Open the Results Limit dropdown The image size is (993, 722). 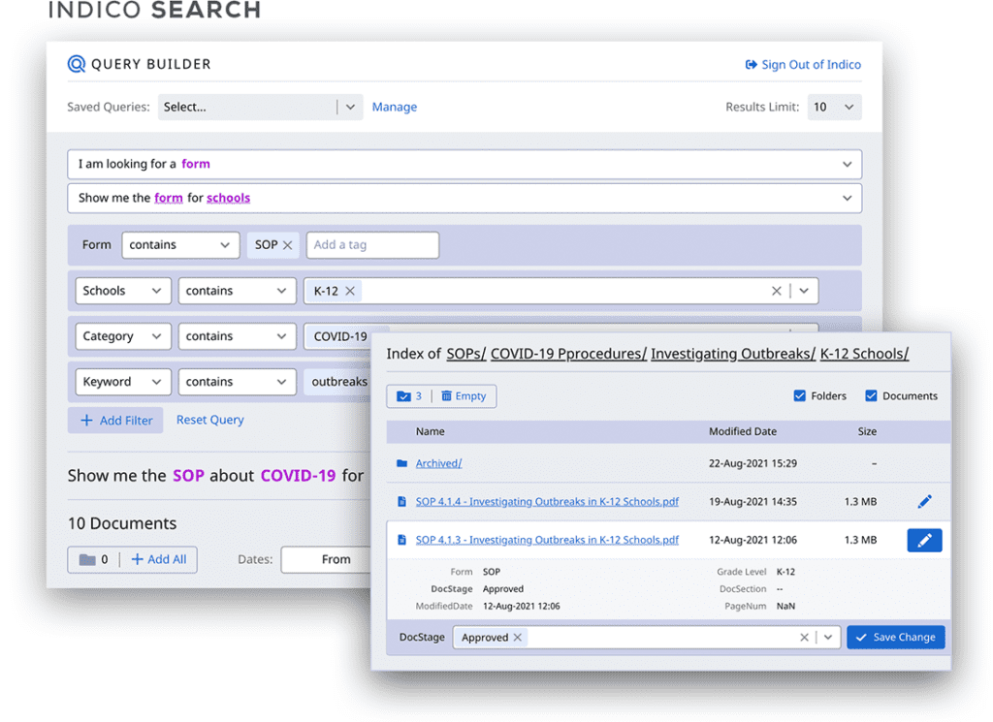pyautogui.click(x=834, y=107)
